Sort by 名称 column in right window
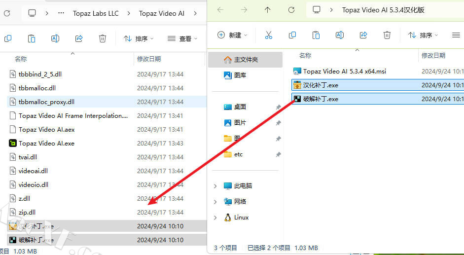464x255 pixels. (305, 55)
